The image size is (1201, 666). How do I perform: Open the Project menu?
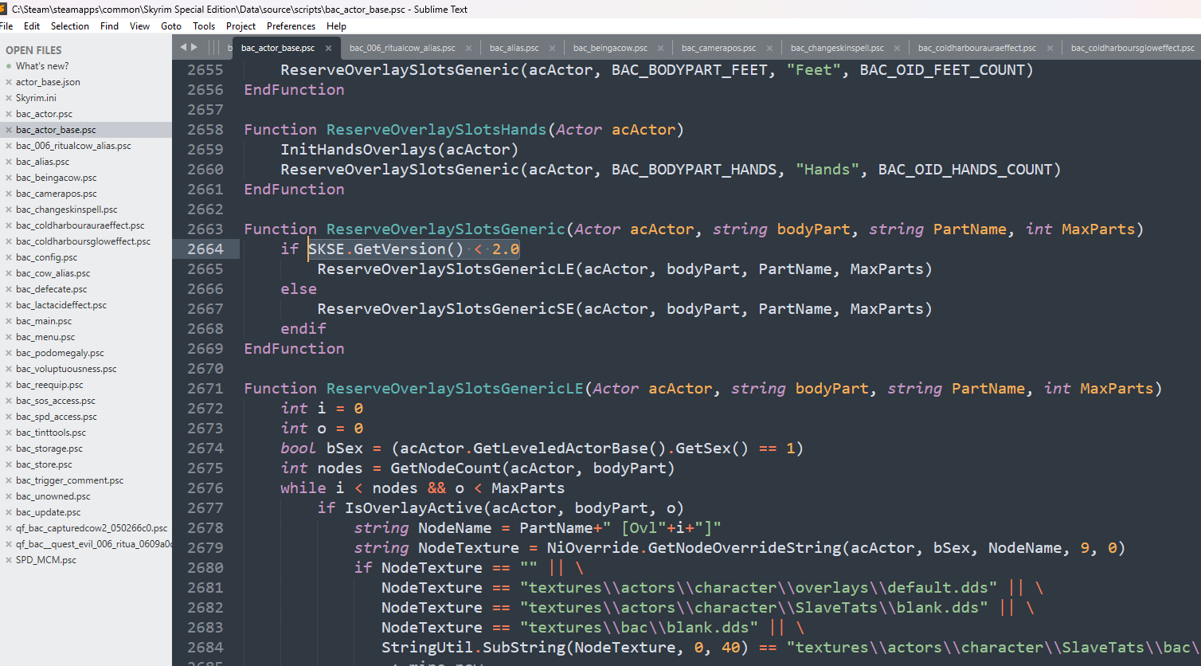pyautogui.click(x=241, y=26)
